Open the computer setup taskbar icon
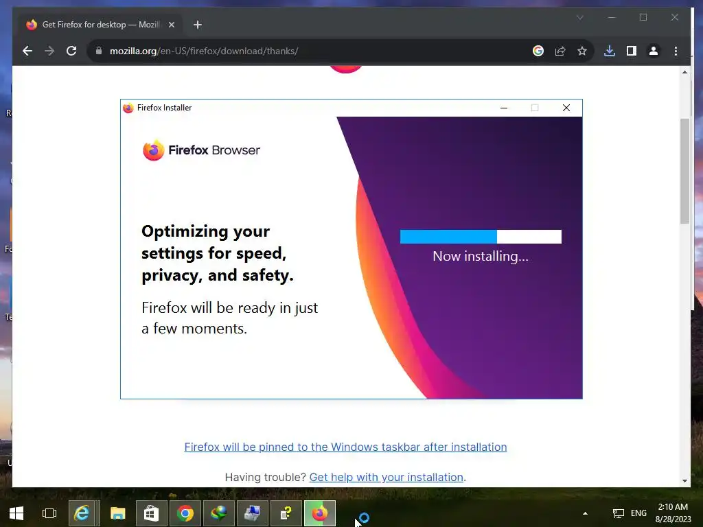 click(253, 513)
